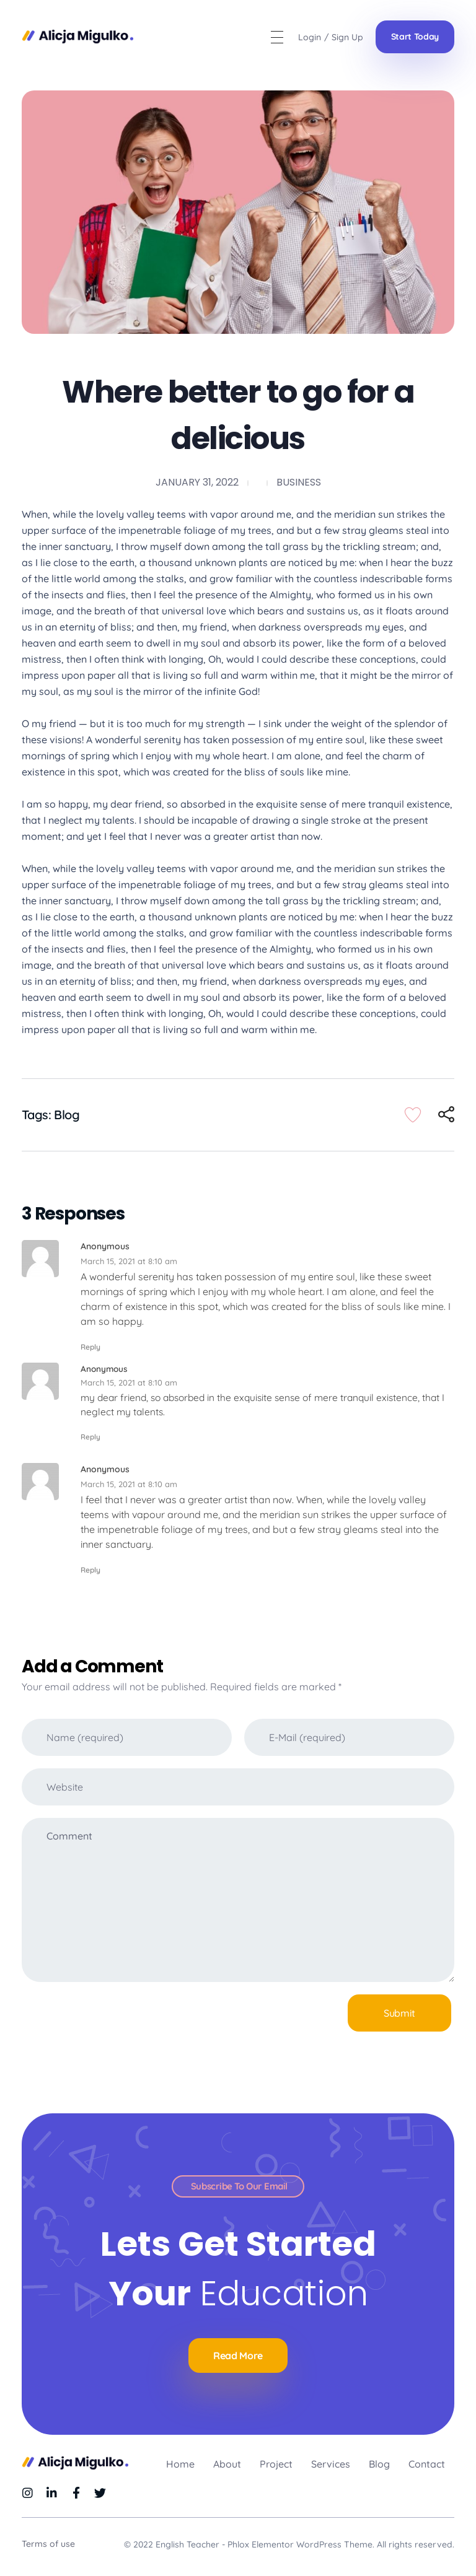
Task: Open the Login / Sign Up link
Action: tap(330, 37)
